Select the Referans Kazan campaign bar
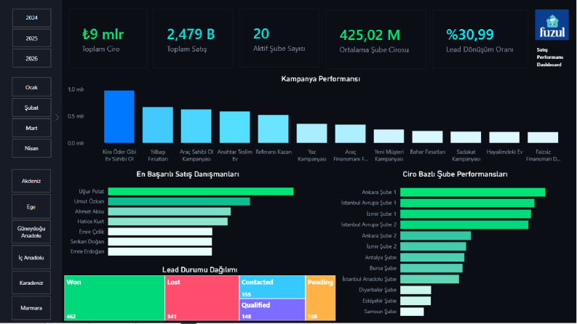The width and height of the screenshot is (577, 324). tap(273, 129)
